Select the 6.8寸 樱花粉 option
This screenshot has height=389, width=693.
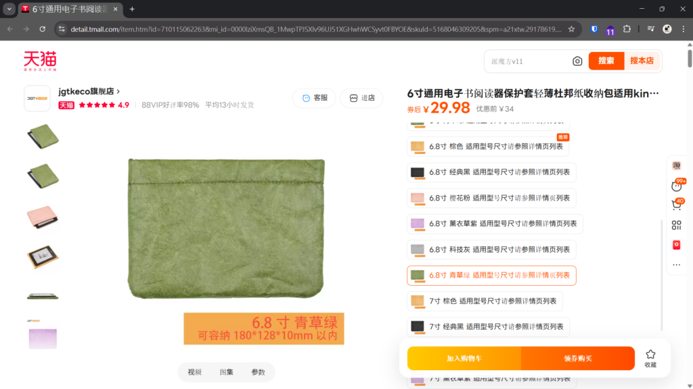[491, 198]
